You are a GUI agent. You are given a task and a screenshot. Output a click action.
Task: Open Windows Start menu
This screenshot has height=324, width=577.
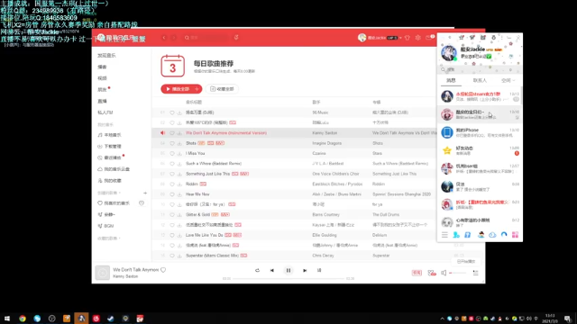7,319
